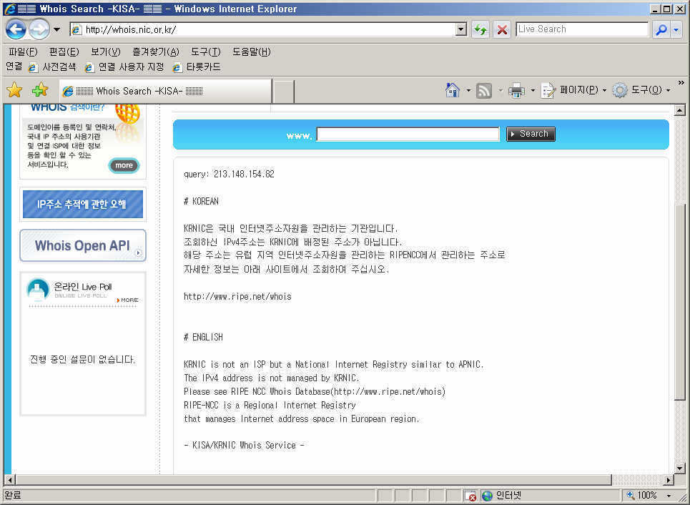This screenshot has height=505, width=690.
Task: Click the Live Poll MORE link
Action: click(127, 300)
